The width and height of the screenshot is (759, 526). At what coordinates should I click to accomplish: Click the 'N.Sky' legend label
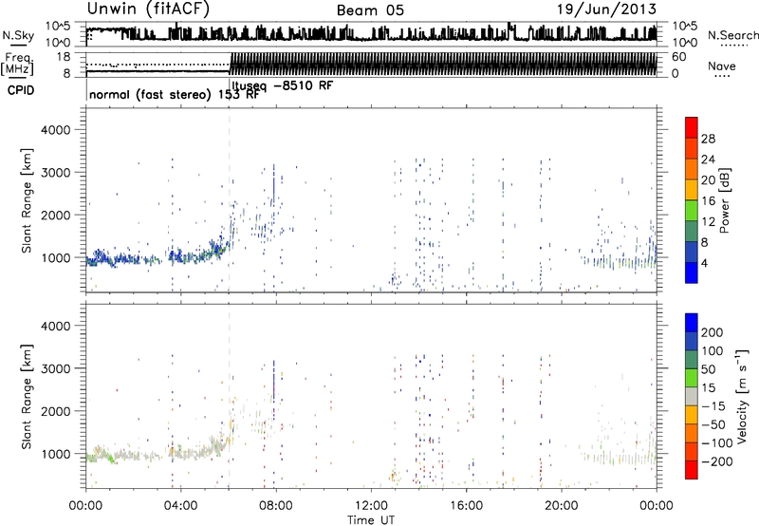pos(18,35)
